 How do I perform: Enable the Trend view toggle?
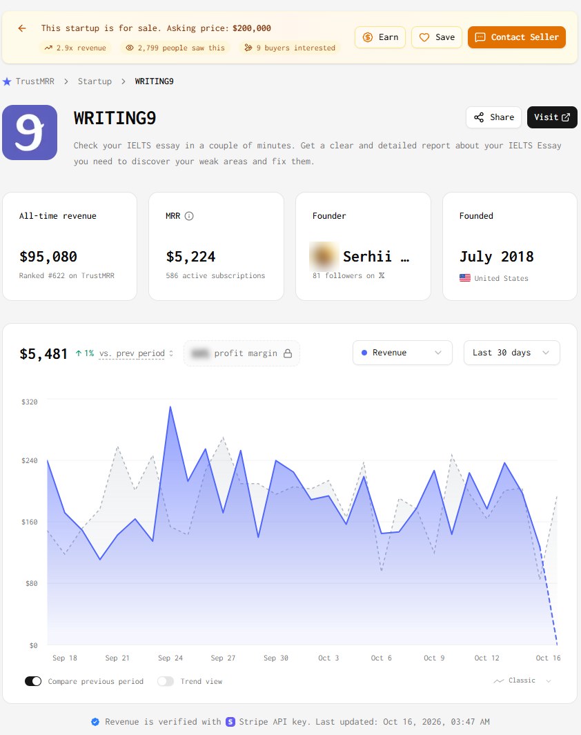pos(166,681)
